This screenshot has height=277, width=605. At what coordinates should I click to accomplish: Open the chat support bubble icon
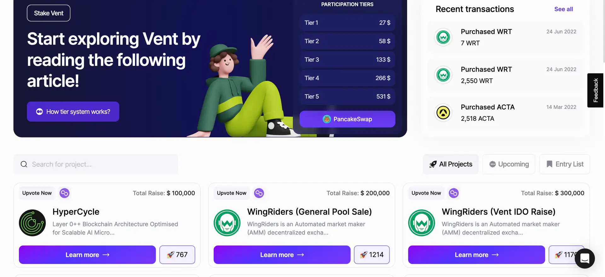click(585, 258)
